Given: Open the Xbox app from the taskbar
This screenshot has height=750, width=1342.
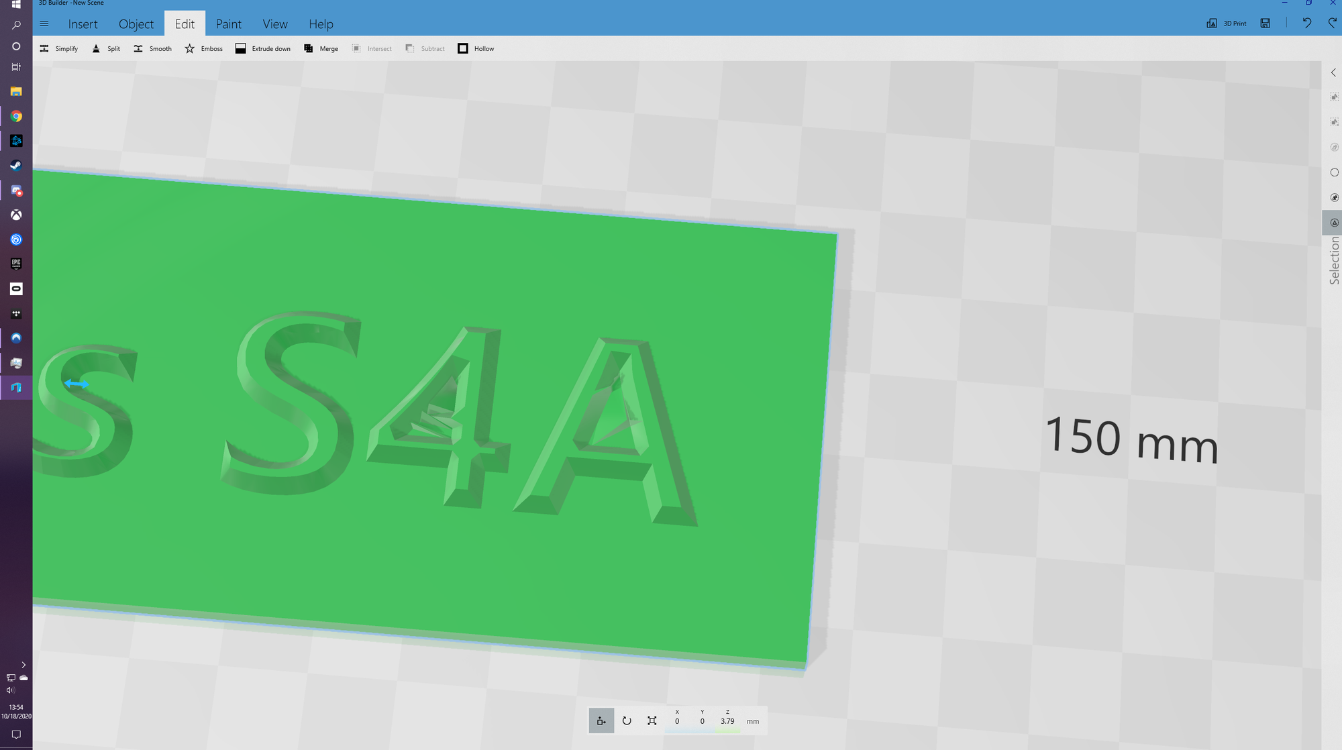Looking at the screenshot, I should [16, 215].
